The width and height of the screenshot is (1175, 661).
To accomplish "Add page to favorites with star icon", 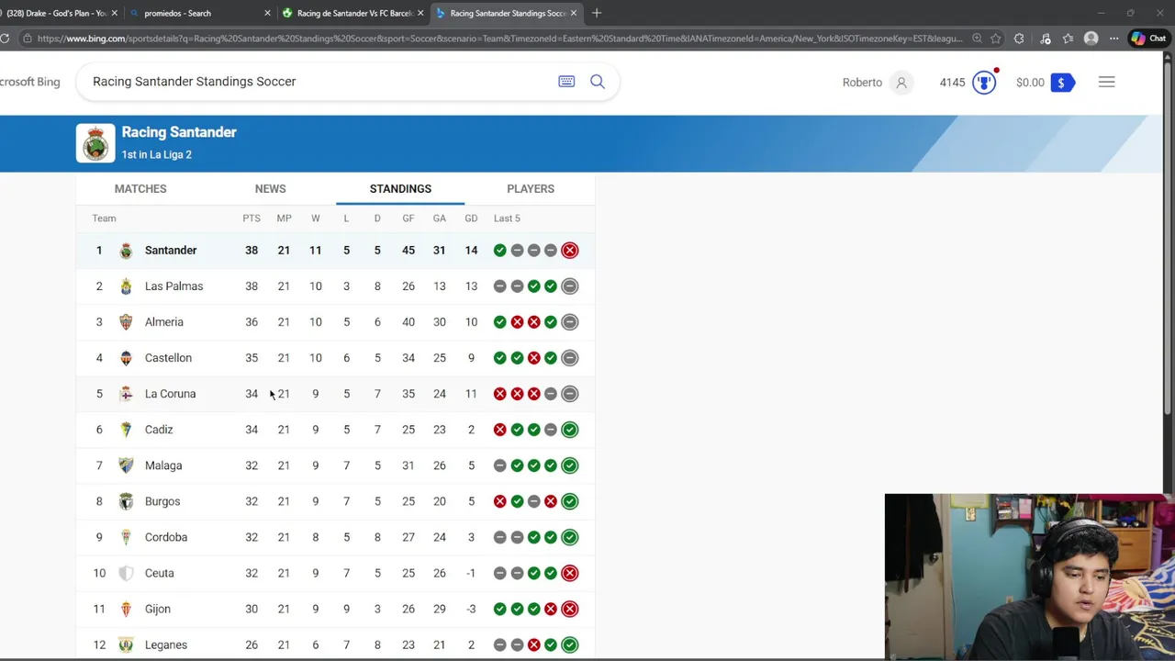I will click(995, 39).
